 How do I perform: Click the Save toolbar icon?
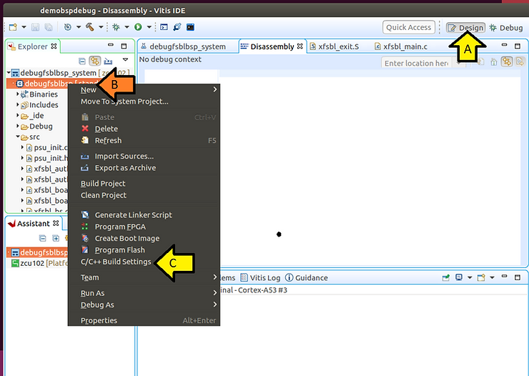36,27
